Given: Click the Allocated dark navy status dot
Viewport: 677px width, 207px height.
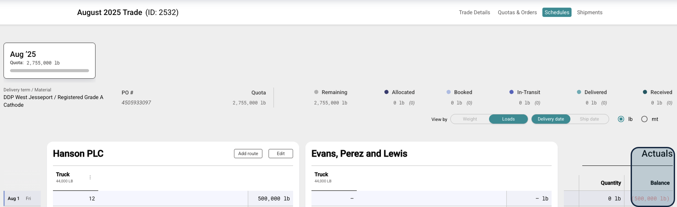Looking at the screenshot, I should [x=386, y=92].
